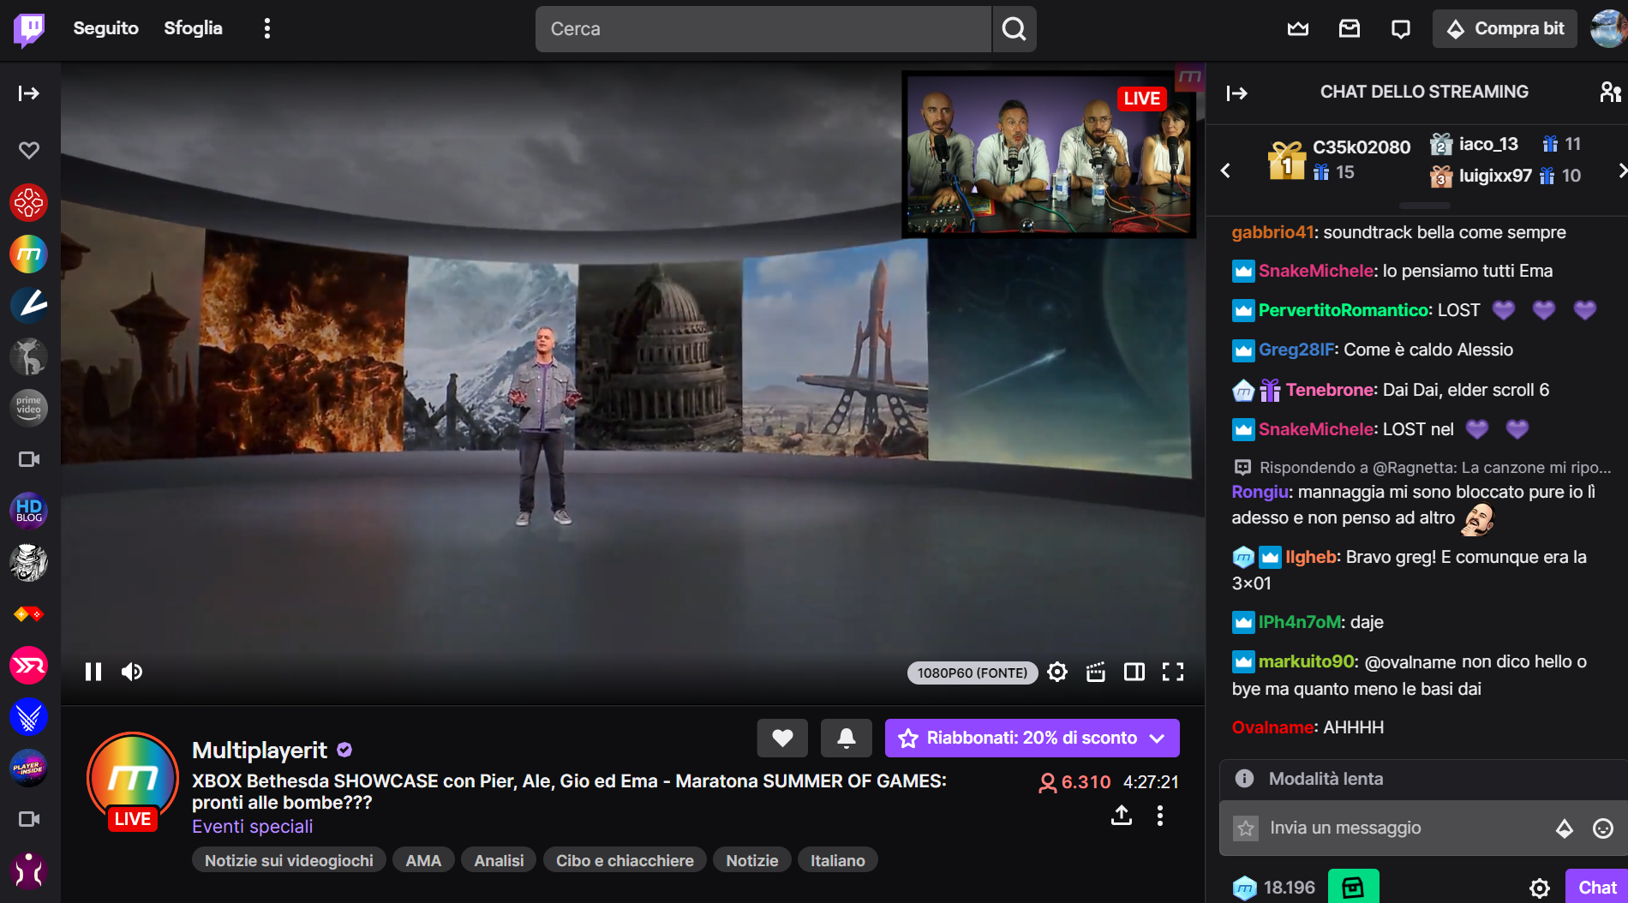Open chat settings gear icon
The width and height of the screenshot is (1628, 903).
pyautogui.click(x=1540, y=888)
